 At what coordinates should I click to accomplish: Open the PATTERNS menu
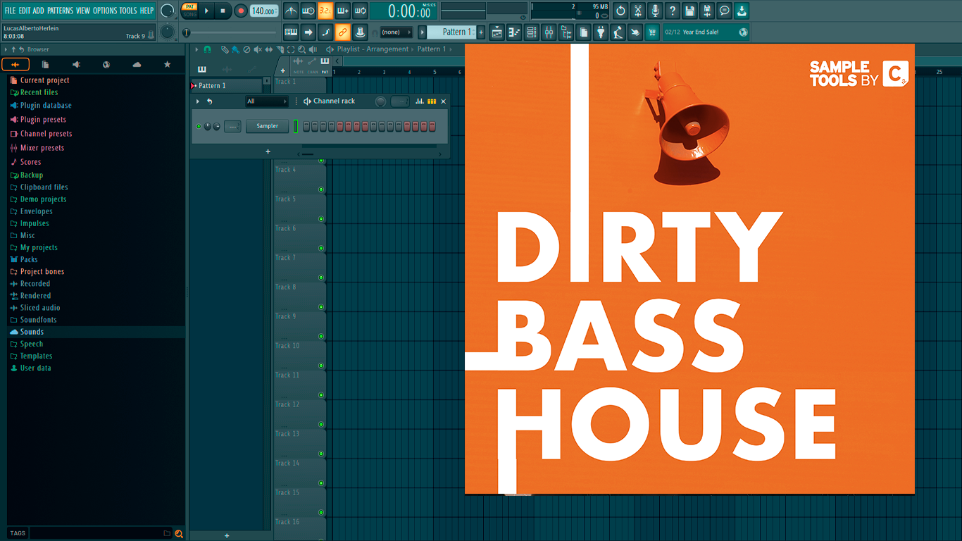[60, 11]
